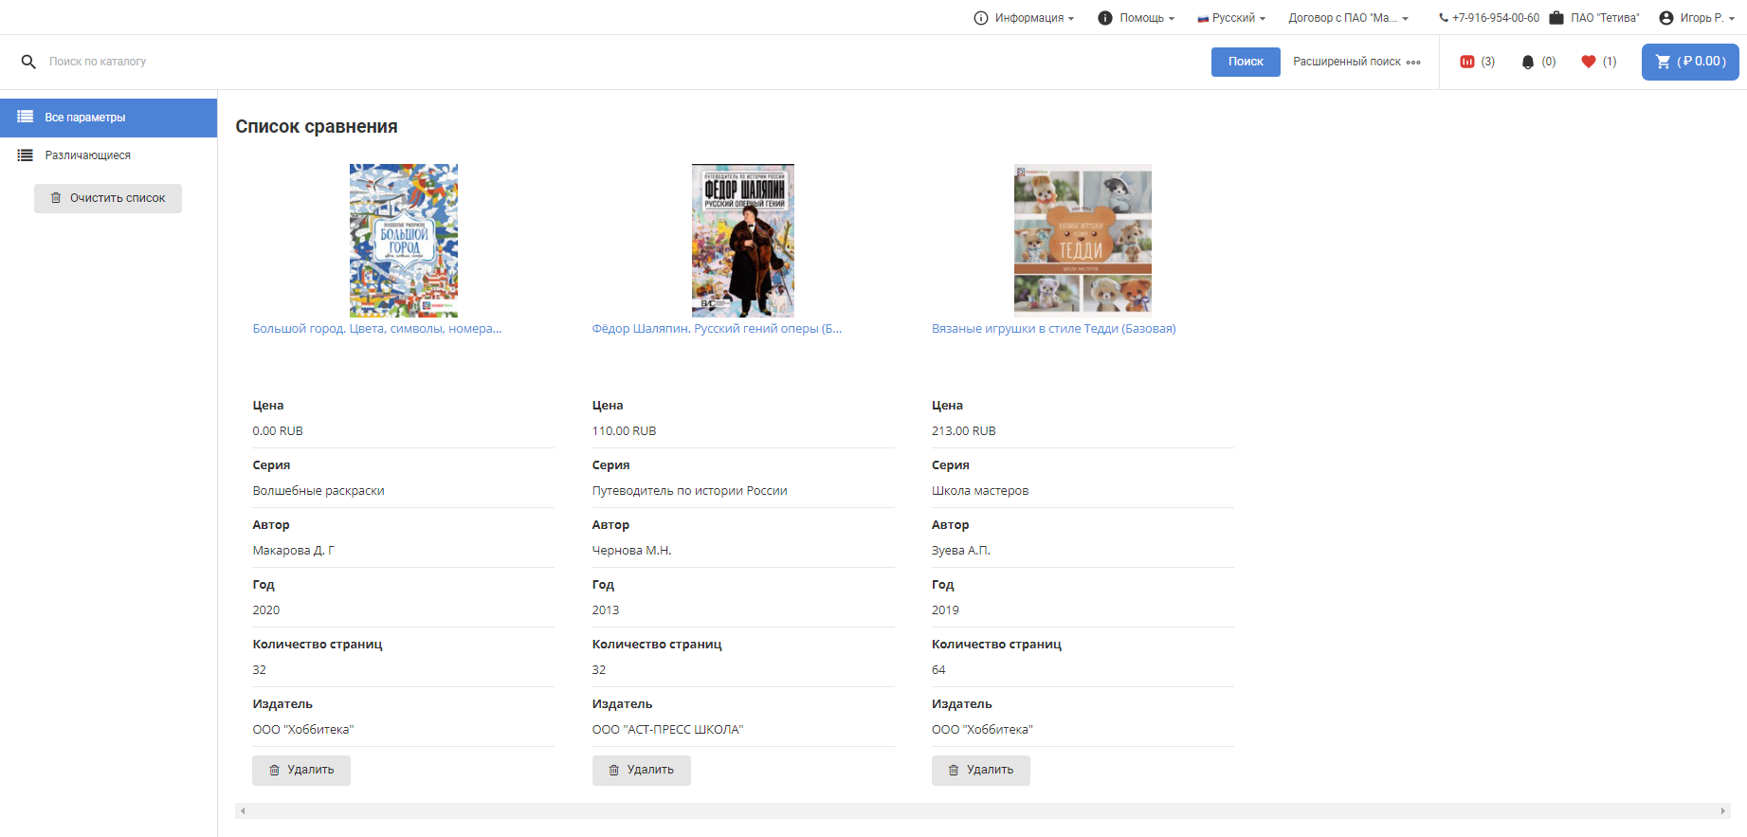This screenshot has height=837, width=1747.
Task: Expand the Помощь dropdown menu
Action: tap(1137, 18)
